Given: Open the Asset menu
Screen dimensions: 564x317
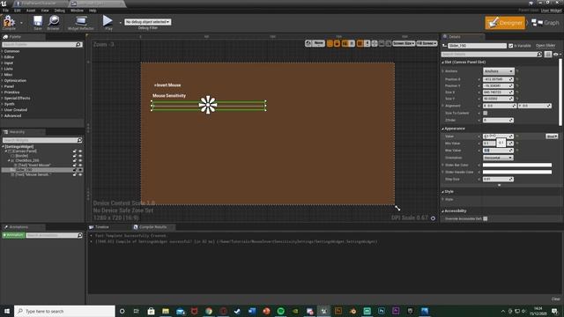Looking at the screenshot, I should coord(31,11).
